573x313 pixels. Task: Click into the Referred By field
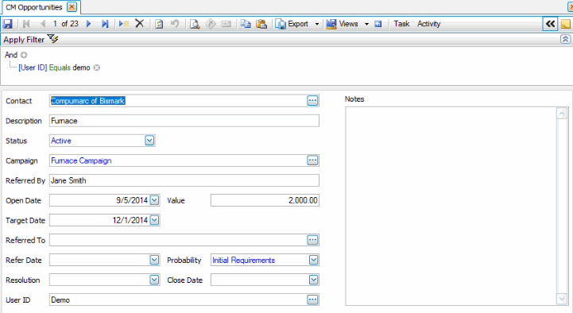point(184,180)
